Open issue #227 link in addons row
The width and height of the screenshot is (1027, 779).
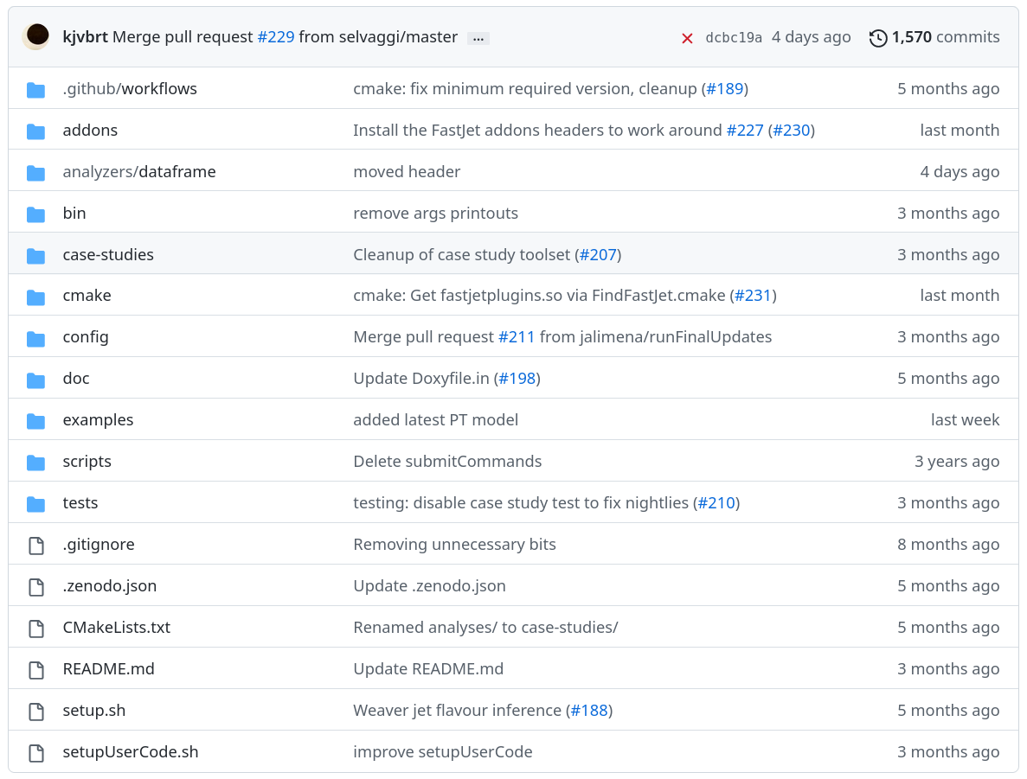pyautogui.click(x=745, y=131)
